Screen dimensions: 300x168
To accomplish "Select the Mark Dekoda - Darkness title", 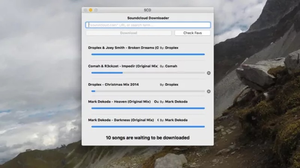I will pyautogui.click(x=121, y=120).
